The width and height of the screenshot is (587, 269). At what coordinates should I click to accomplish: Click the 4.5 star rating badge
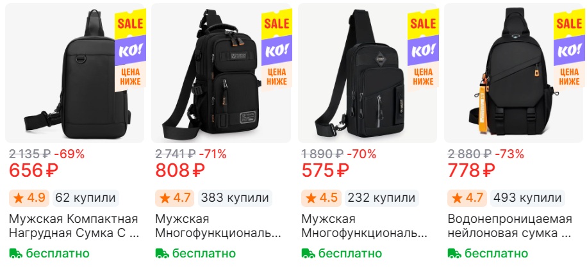(x=321, y=198)
